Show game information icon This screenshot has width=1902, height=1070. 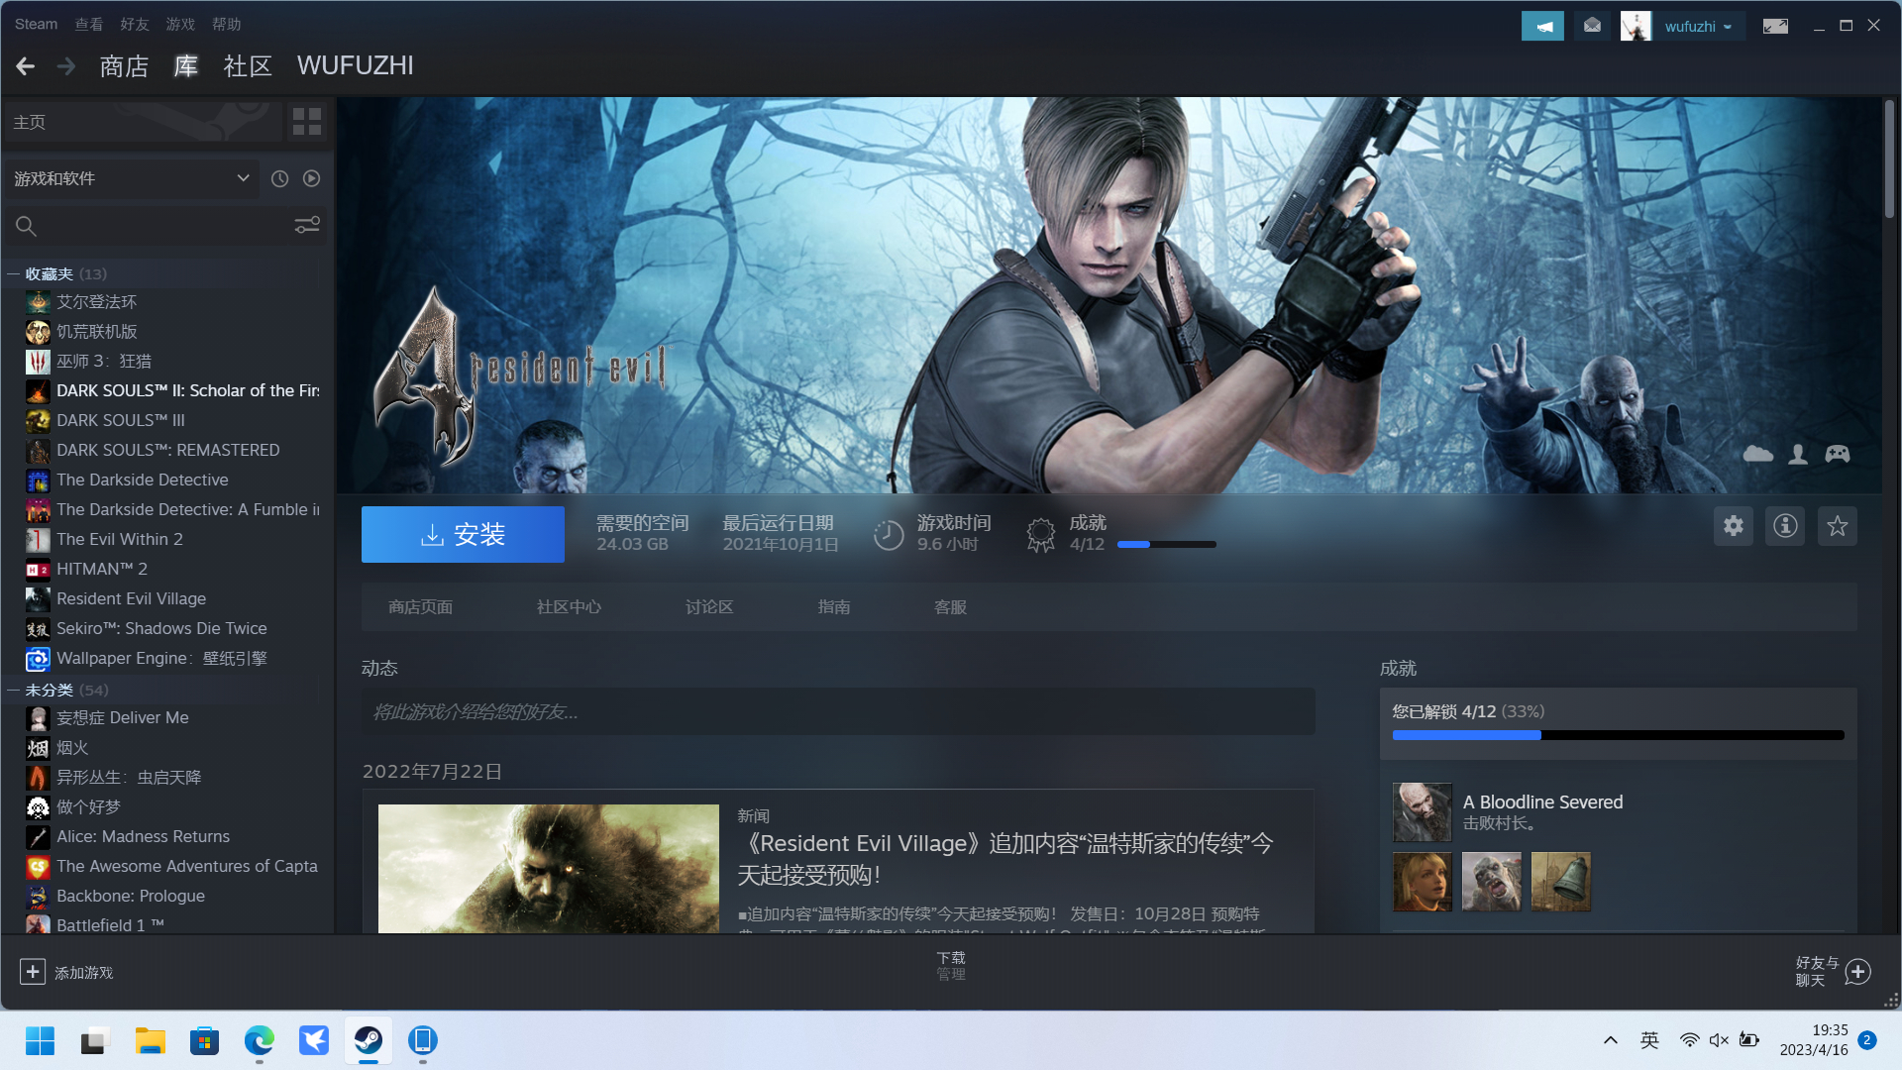tap(1785, 526)
